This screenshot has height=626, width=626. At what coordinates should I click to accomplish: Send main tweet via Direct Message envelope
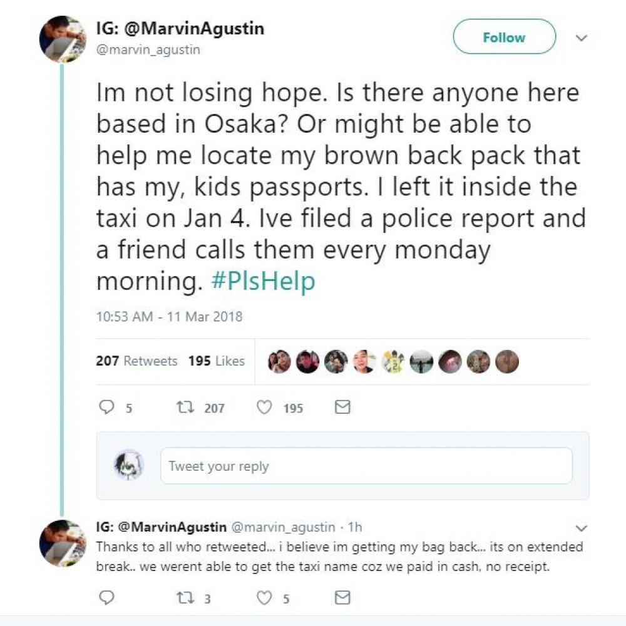click(342, 408)
